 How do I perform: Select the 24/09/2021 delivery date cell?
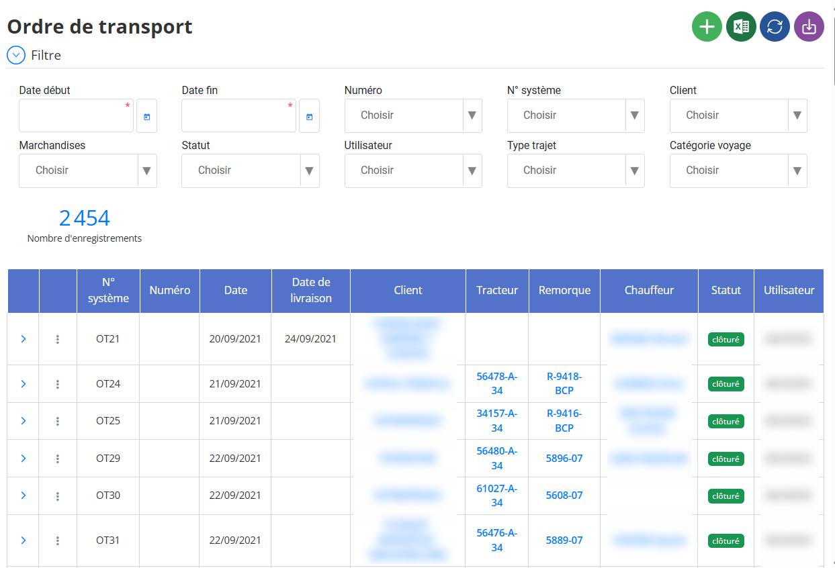[x=311, y=339]
